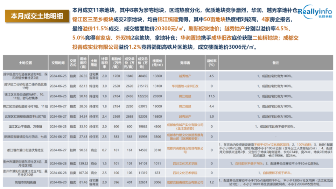
Task: Select the 温江区公平街道、万春镇 location cell
Action: pyautogui.click(x=26, y=127)
